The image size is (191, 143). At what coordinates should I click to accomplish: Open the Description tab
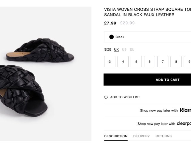(116, 136)
